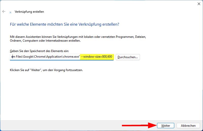Click the shortcut icon beside the title
The image size is (203, 131).
tap(10, 12)
